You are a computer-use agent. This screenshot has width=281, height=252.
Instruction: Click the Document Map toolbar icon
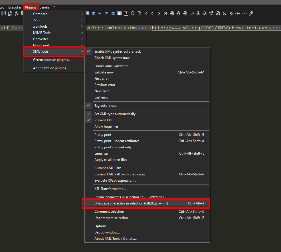(x=3, y=13)
